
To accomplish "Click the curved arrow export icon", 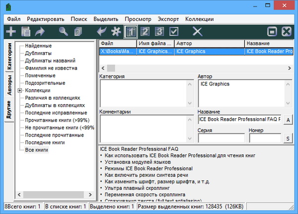I will coord(40,32).
